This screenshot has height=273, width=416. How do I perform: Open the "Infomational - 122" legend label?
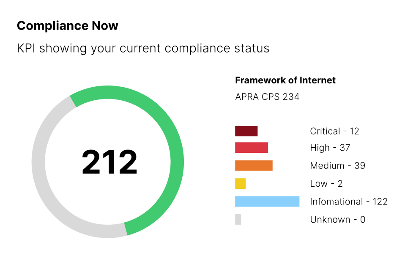click(349, 201)
